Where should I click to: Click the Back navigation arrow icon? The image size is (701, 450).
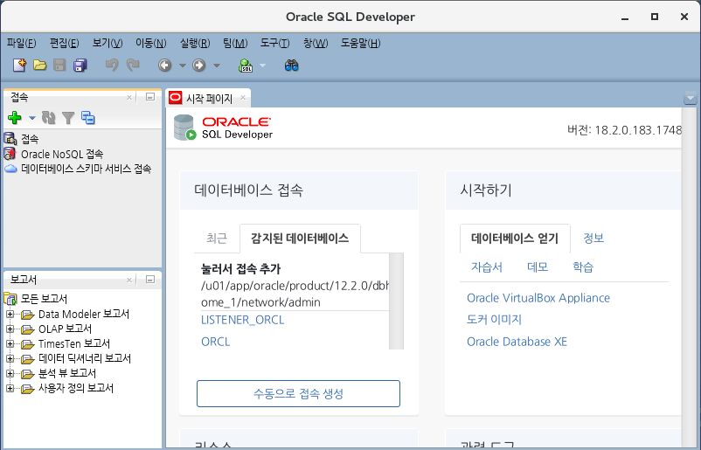click(164, 66)
